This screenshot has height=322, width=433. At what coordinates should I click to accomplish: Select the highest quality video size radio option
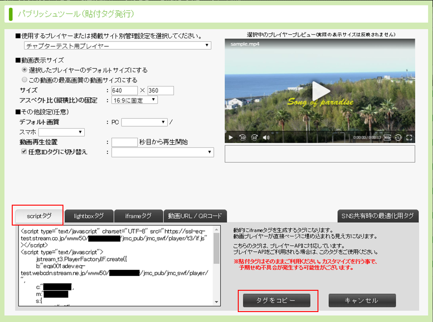(x=24, y=80)
